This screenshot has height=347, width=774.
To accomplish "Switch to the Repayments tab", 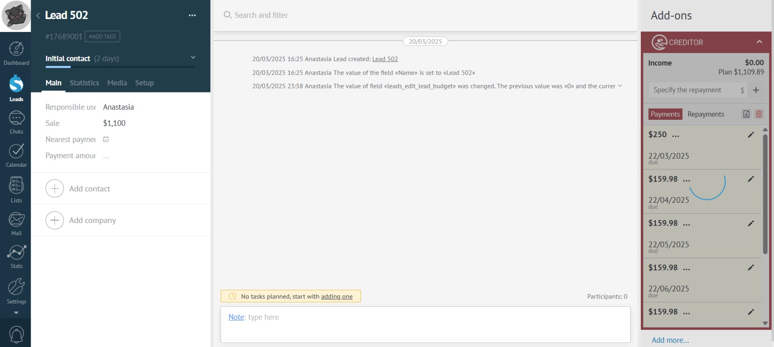I will pos(706,114).
